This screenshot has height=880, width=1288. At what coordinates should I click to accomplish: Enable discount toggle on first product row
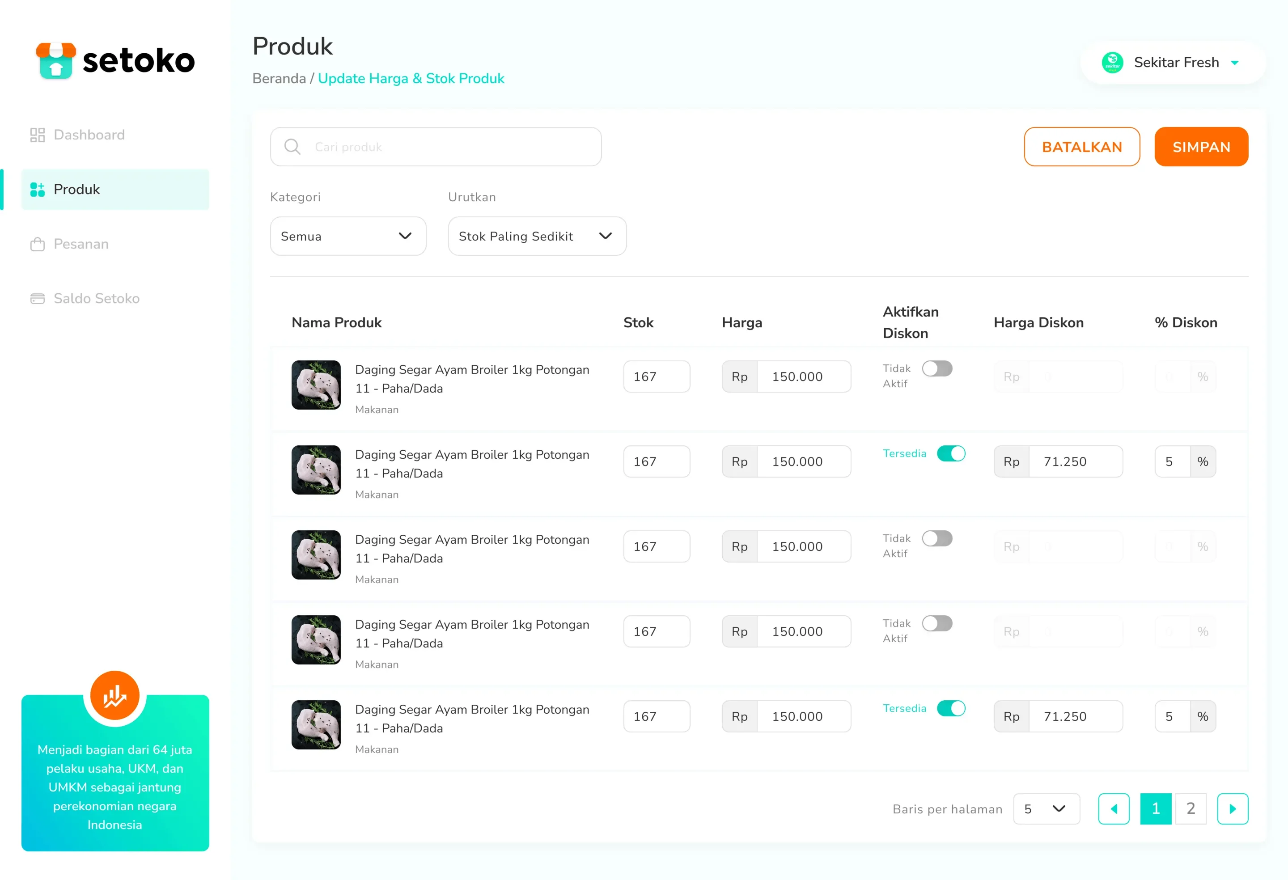(936, 368)
